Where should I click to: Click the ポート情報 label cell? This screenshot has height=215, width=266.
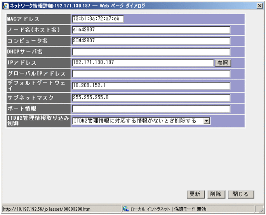click(x=38, y=109)
